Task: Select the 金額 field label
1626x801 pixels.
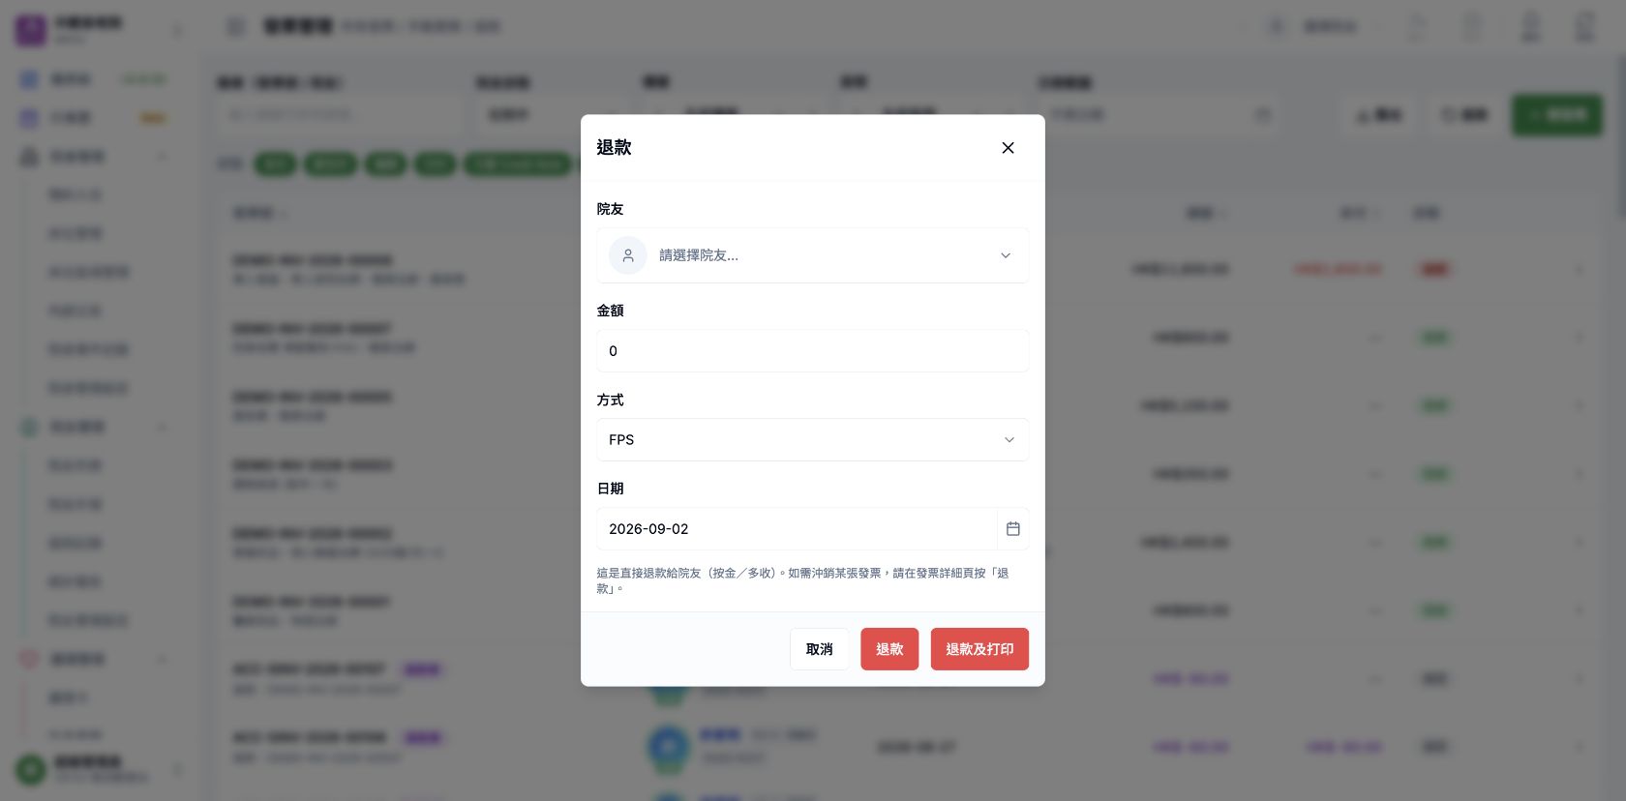Action: (x=611, y=311)
